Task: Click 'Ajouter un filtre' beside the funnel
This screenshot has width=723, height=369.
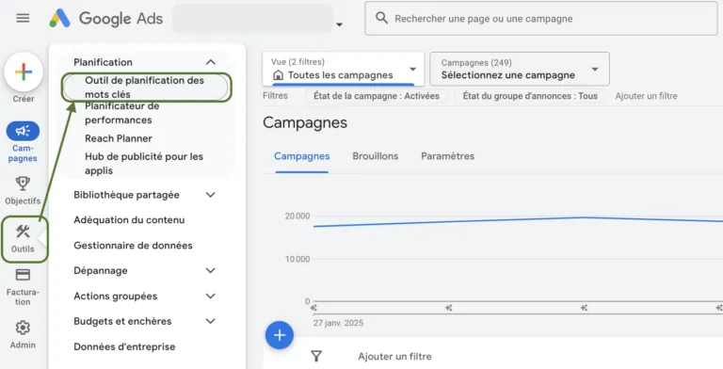Action: [394, 357]
